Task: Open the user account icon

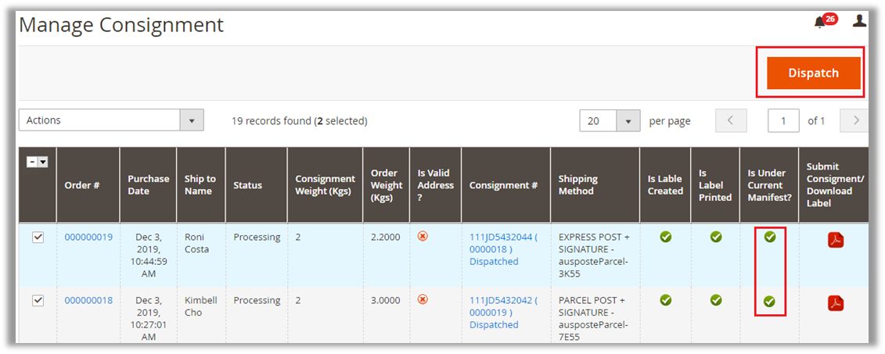Action: (859, 21)
